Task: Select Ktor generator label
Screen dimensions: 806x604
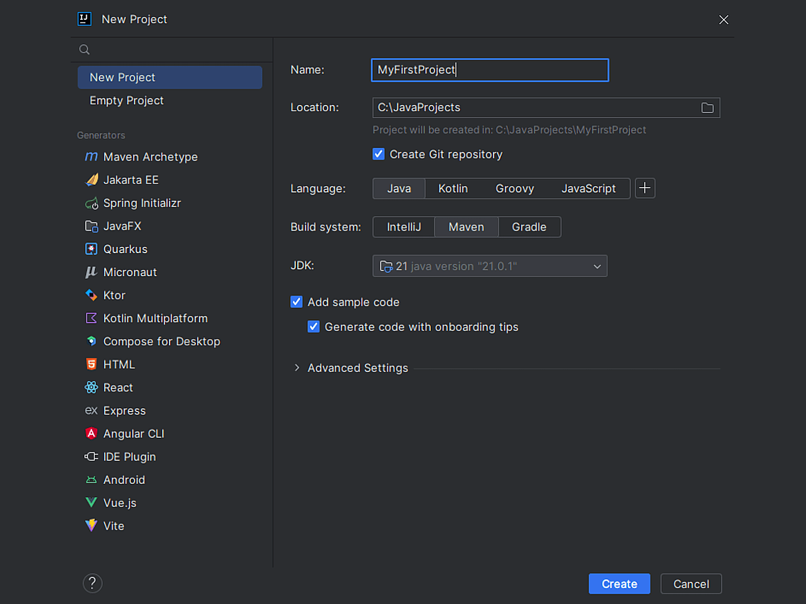Action: tap(115, 295)
